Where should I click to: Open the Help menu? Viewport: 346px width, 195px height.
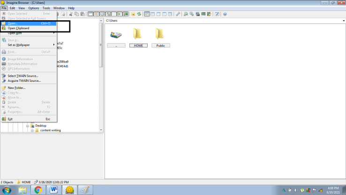pyautogui.click(x=71, y=8)
